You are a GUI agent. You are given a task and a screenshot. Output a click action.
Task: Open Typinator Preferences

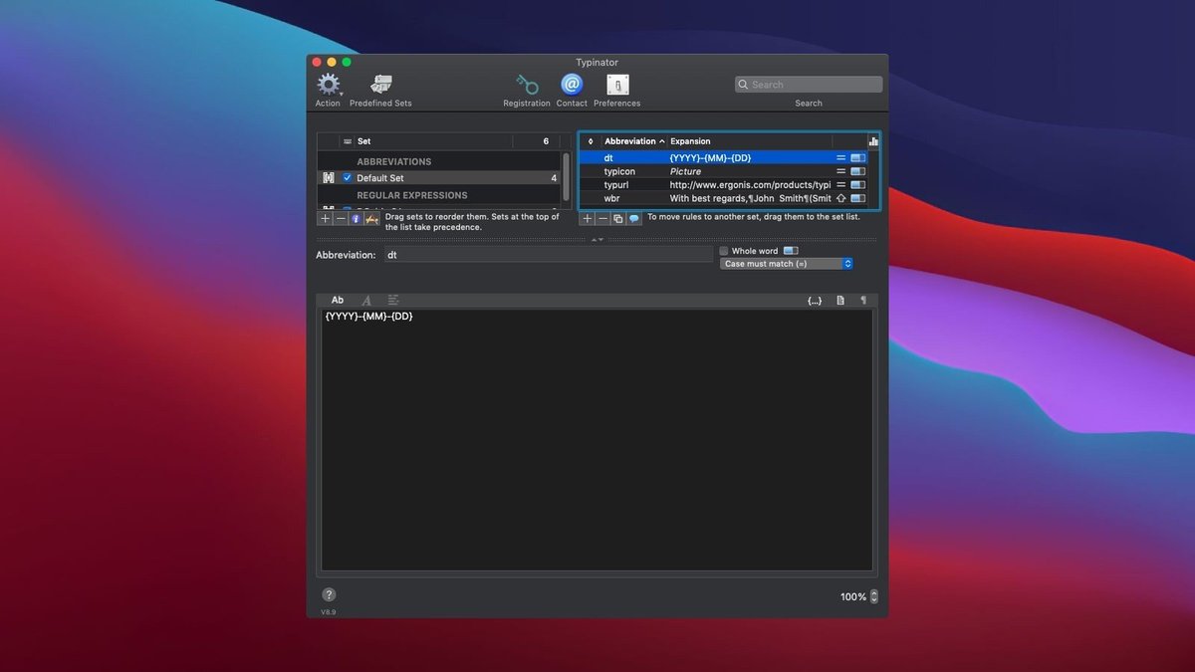coord(616,85)
